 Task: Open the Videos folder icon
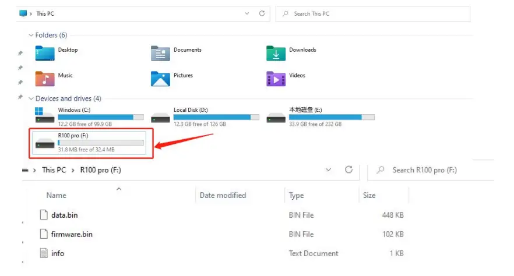pos(276,79)
